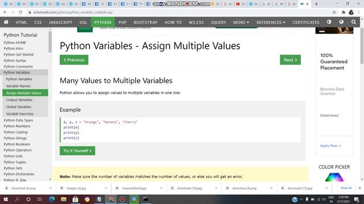Switch to the YouTube tab
The width and height of the screenshot is (364, 204).
[240, 4]
